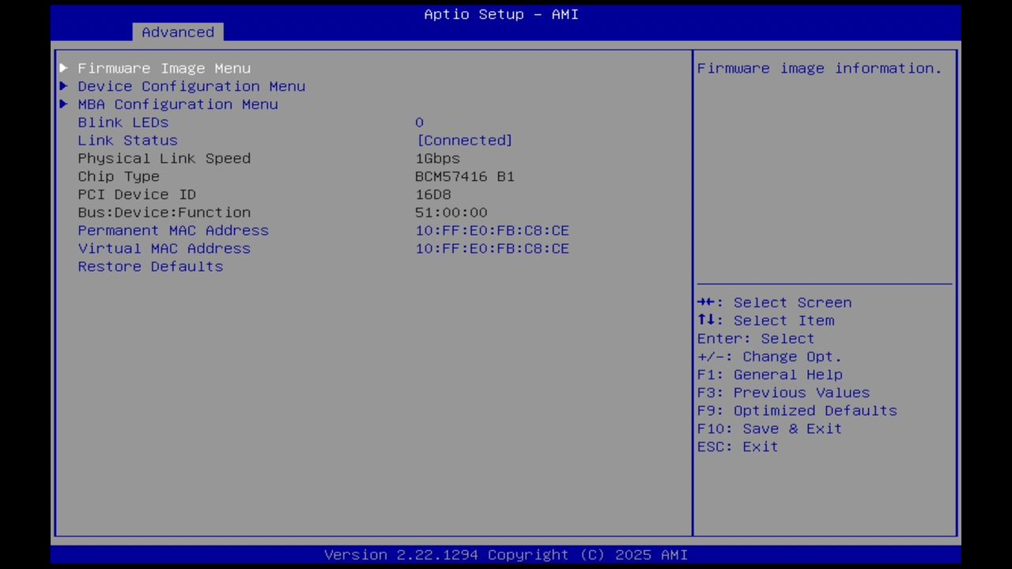Open the Firmware Image Menu submenu
The height and width of the screenshot is (569, 1012).
(x=164, y=68)
